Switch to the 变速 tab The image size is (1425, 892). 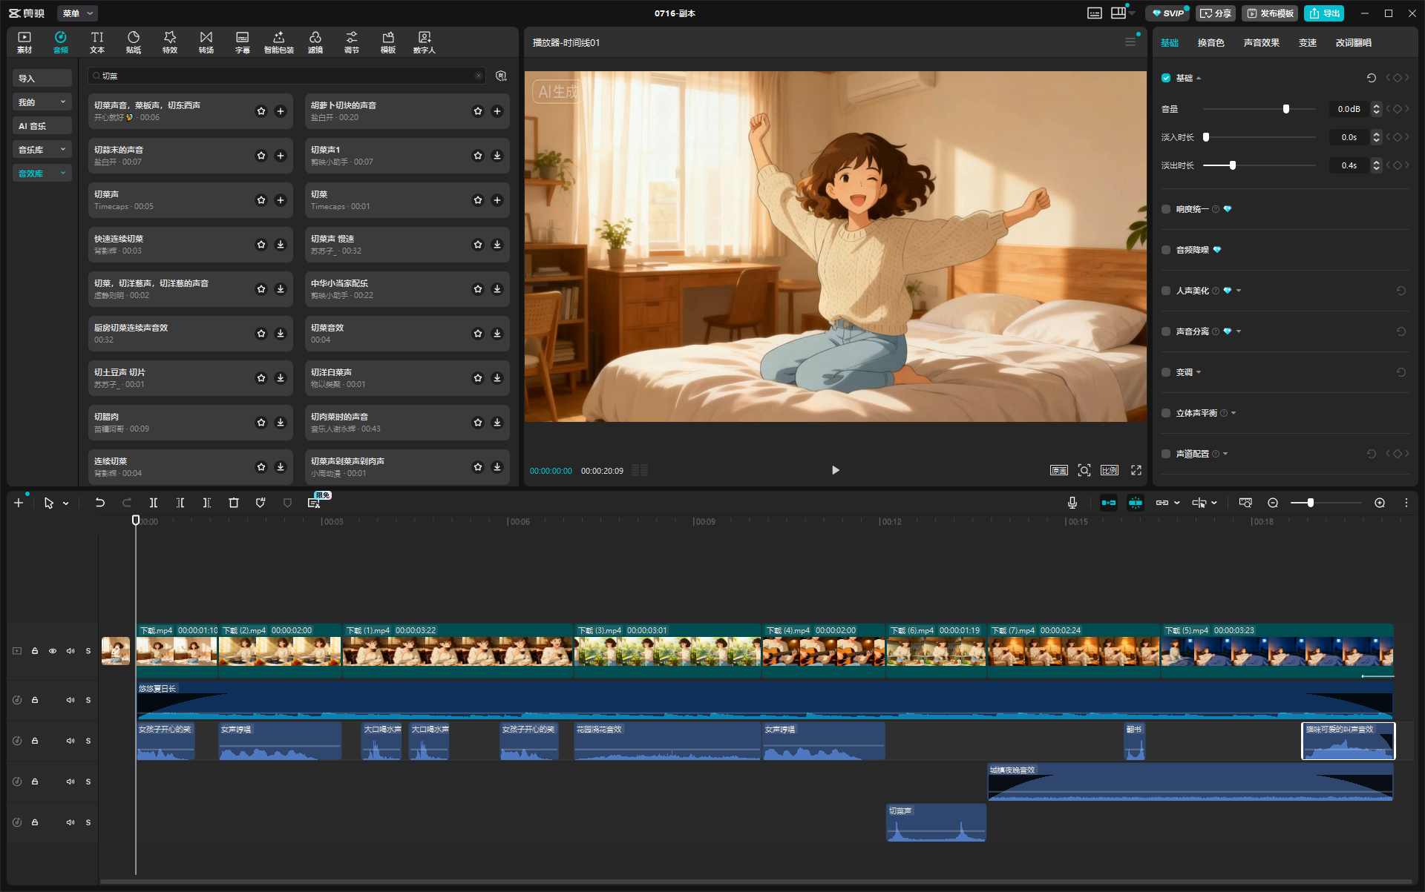point(1307,43)
